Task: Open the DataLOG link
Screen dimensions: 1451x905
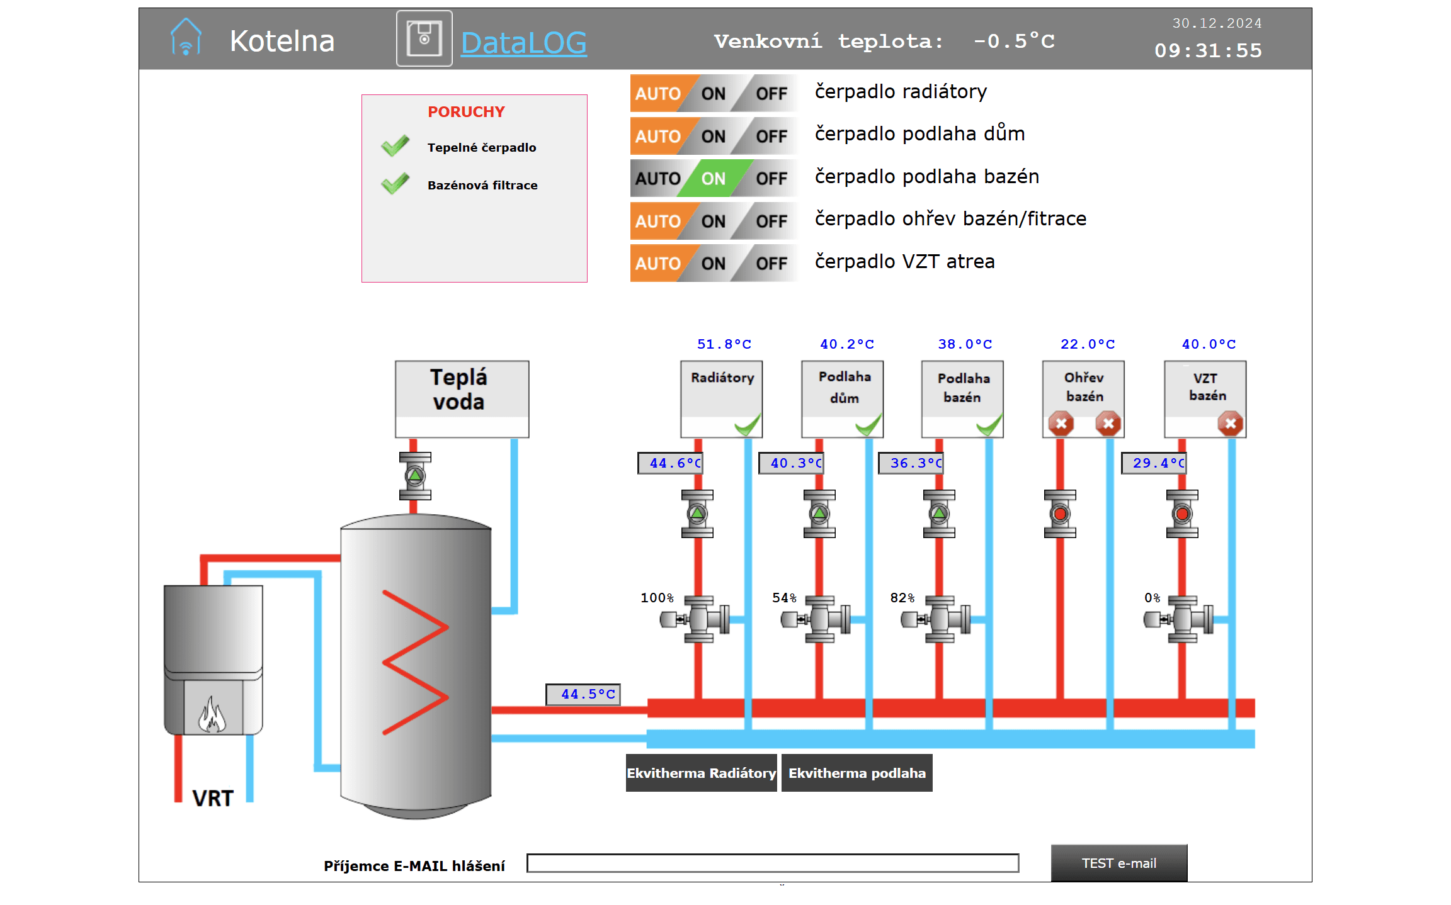Action: [x=524, y=43]
